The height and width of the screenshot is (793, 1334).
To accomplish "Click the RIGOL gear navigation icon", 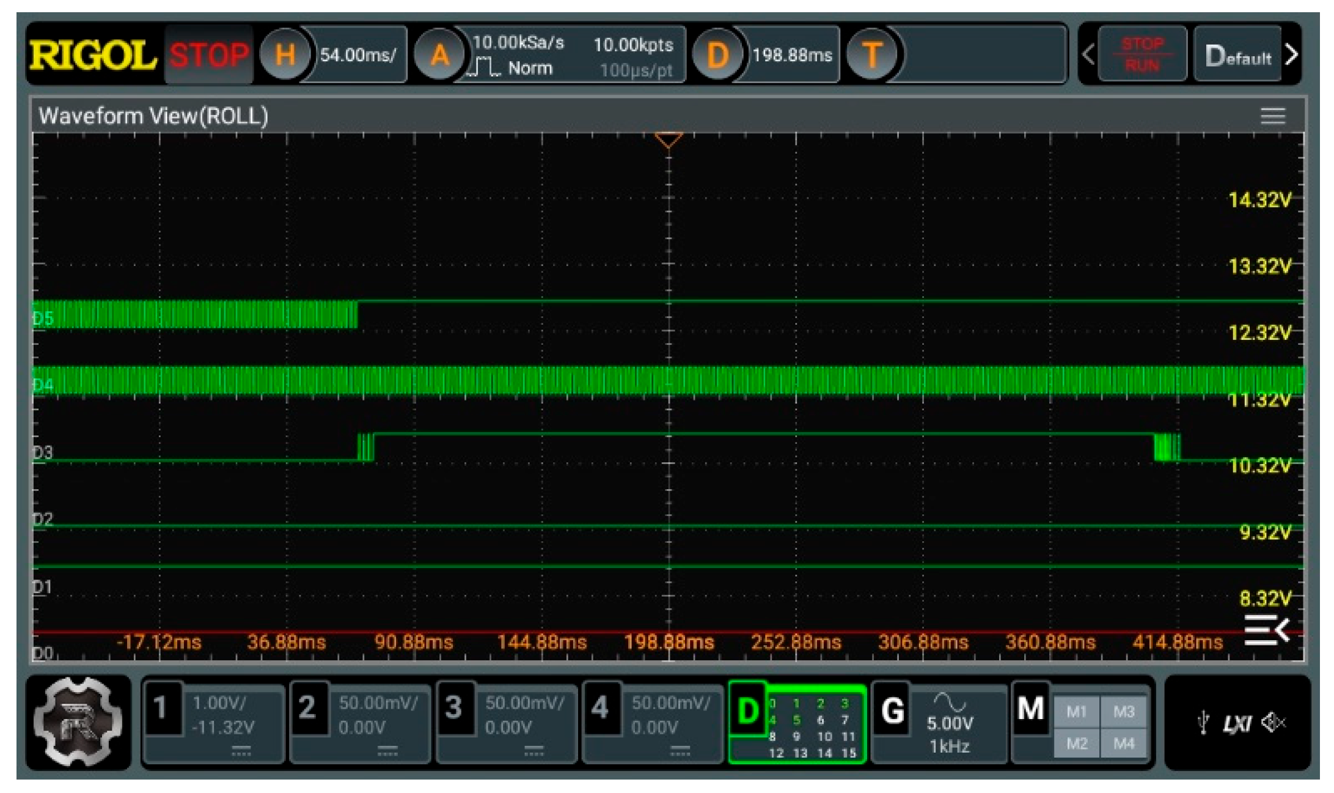I will [x=78, y=722].
